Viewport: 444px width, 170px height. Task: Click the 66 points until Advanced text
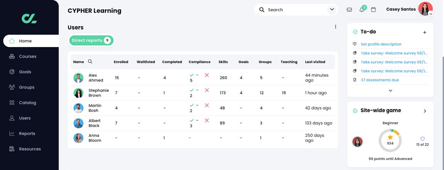pyautogui.click(x=390, y=159)
